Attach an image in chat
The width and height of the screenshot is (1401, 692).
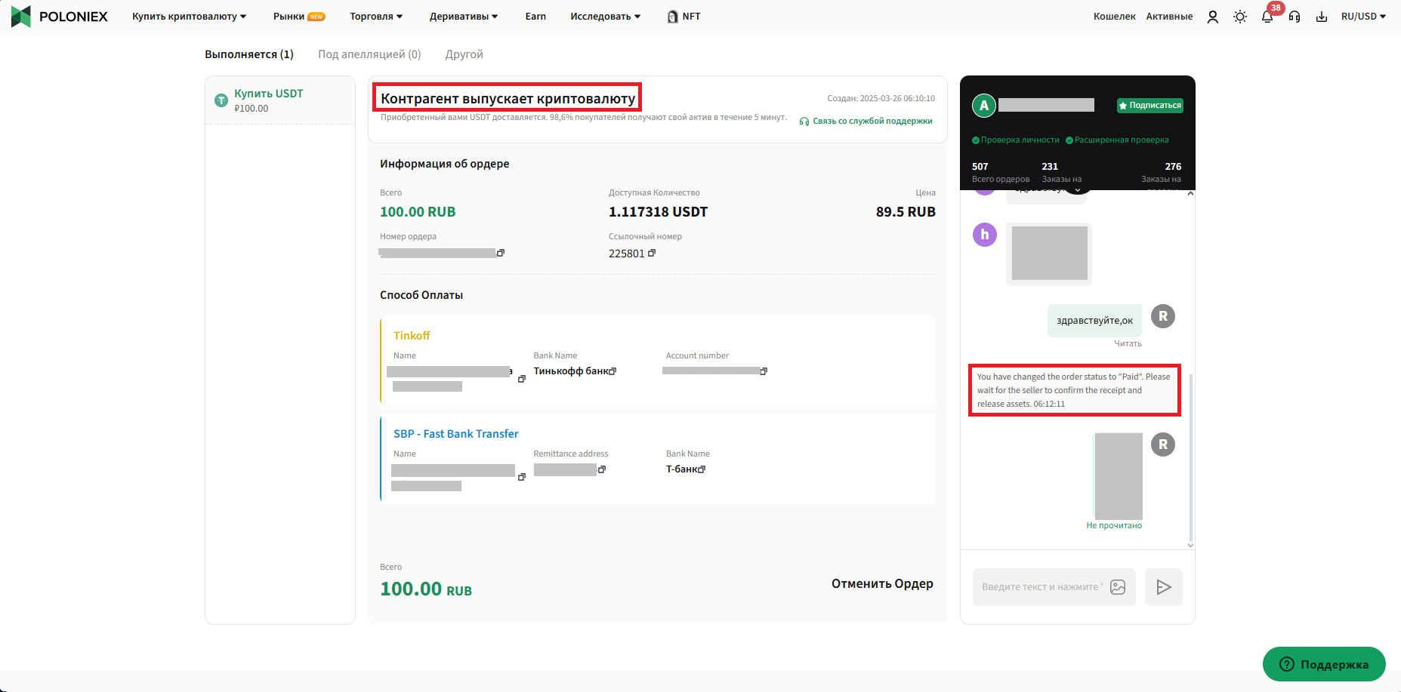(x=1118, y=587)
